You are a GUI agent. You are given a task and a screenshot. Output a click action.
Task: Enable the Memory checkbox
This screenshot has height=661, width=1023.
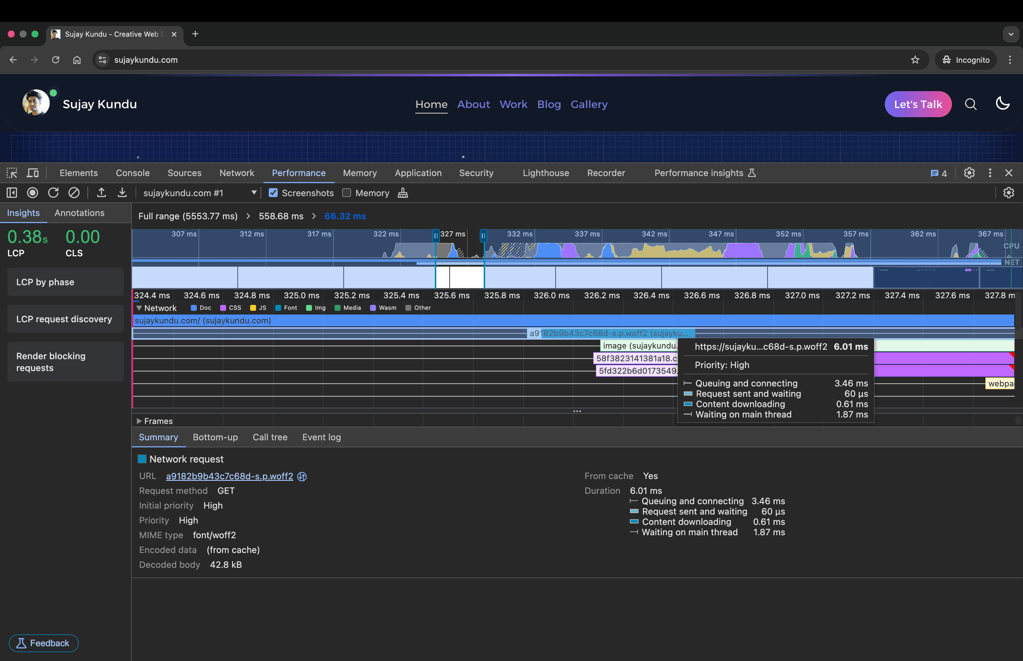pos(346,193)
